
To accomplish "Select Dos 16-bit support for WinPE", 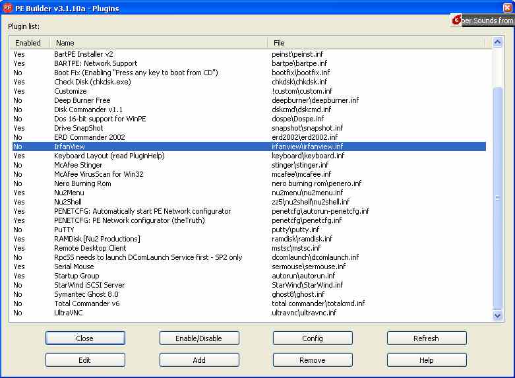I will [x=249, y=119].
